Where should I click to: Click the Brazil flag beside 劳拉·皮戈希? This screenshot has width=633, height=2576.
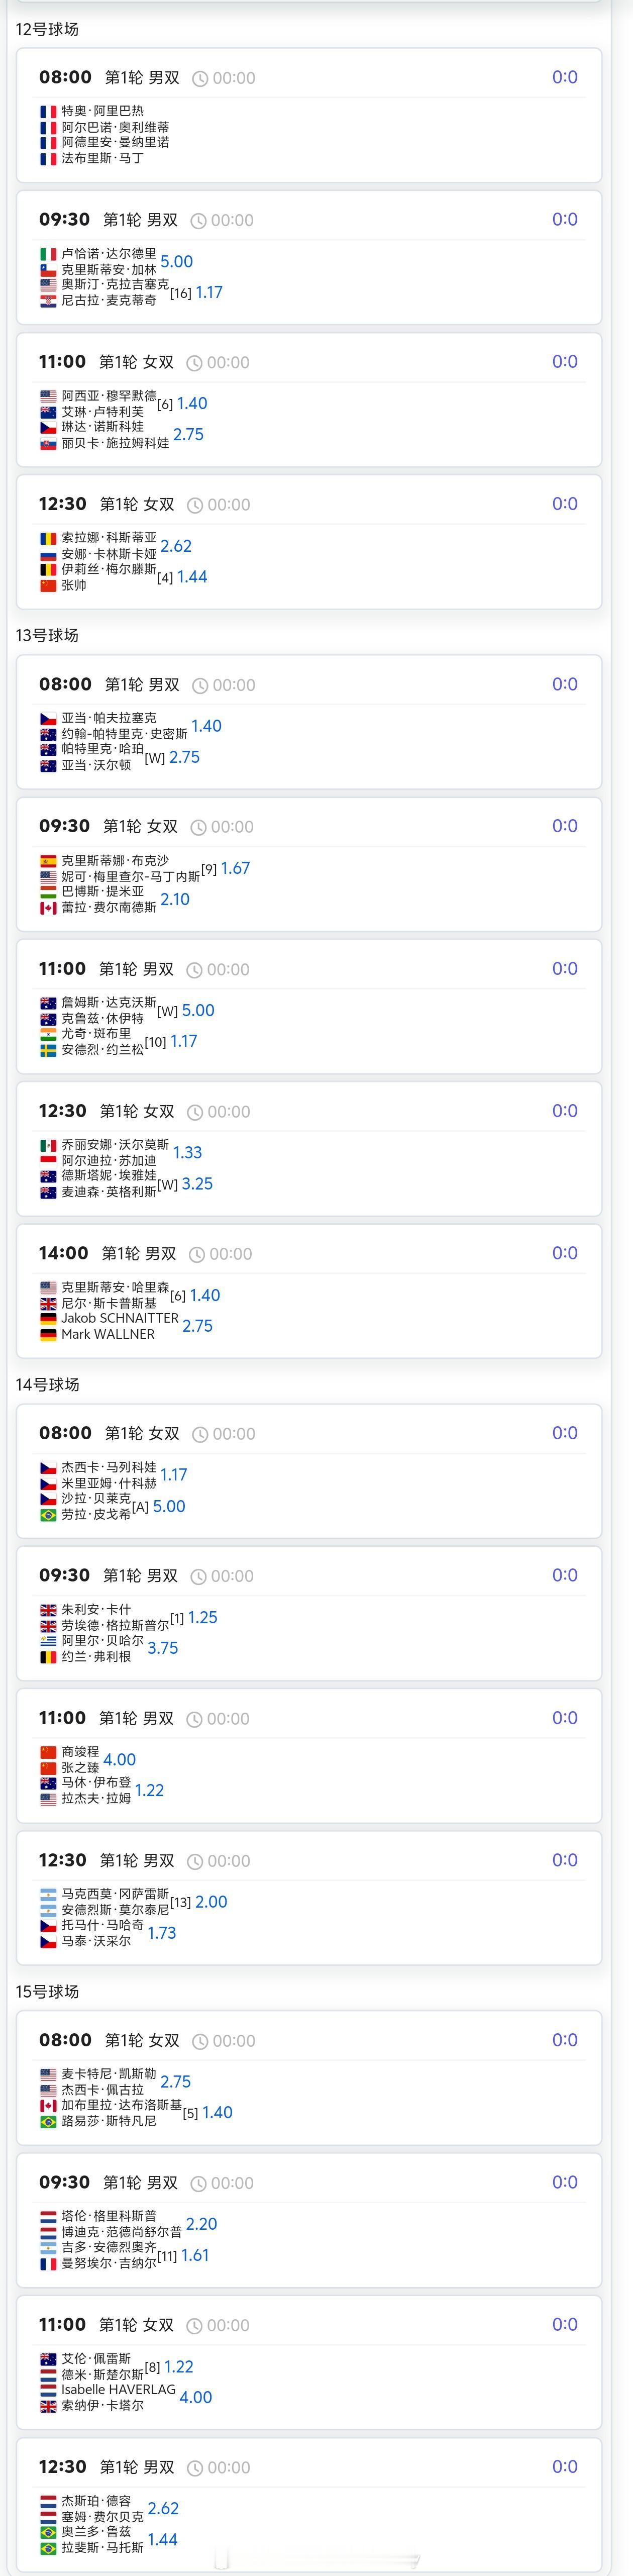click(48, 1514)
